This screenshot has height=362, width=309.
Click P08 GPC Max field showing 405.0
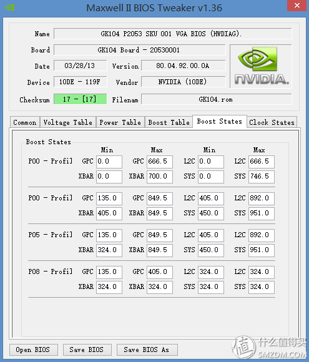160,271
